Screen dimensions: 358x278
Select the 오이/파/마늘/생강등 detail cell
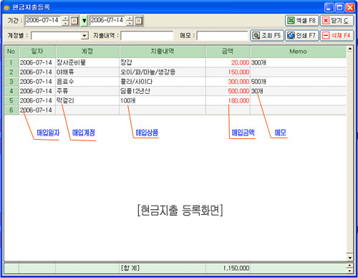163,72
